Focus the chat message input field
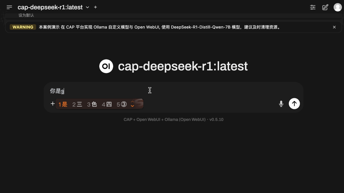Viewport: 344px width, 193px height. [x=173, y=91]
